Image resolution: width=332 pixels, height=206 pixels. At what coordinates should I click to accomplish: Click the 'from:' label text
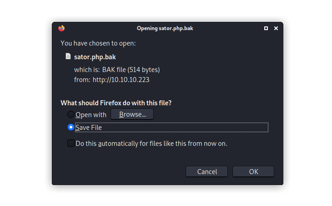coord(82,79)
